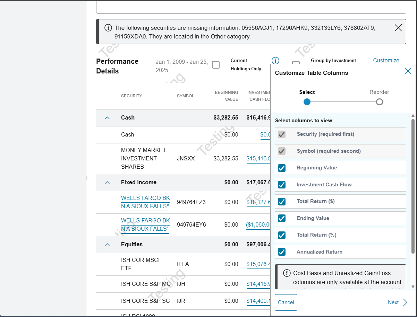The image size is (417, 317).
Task: Collapse the Cash category row
Action: pos(107,118)
